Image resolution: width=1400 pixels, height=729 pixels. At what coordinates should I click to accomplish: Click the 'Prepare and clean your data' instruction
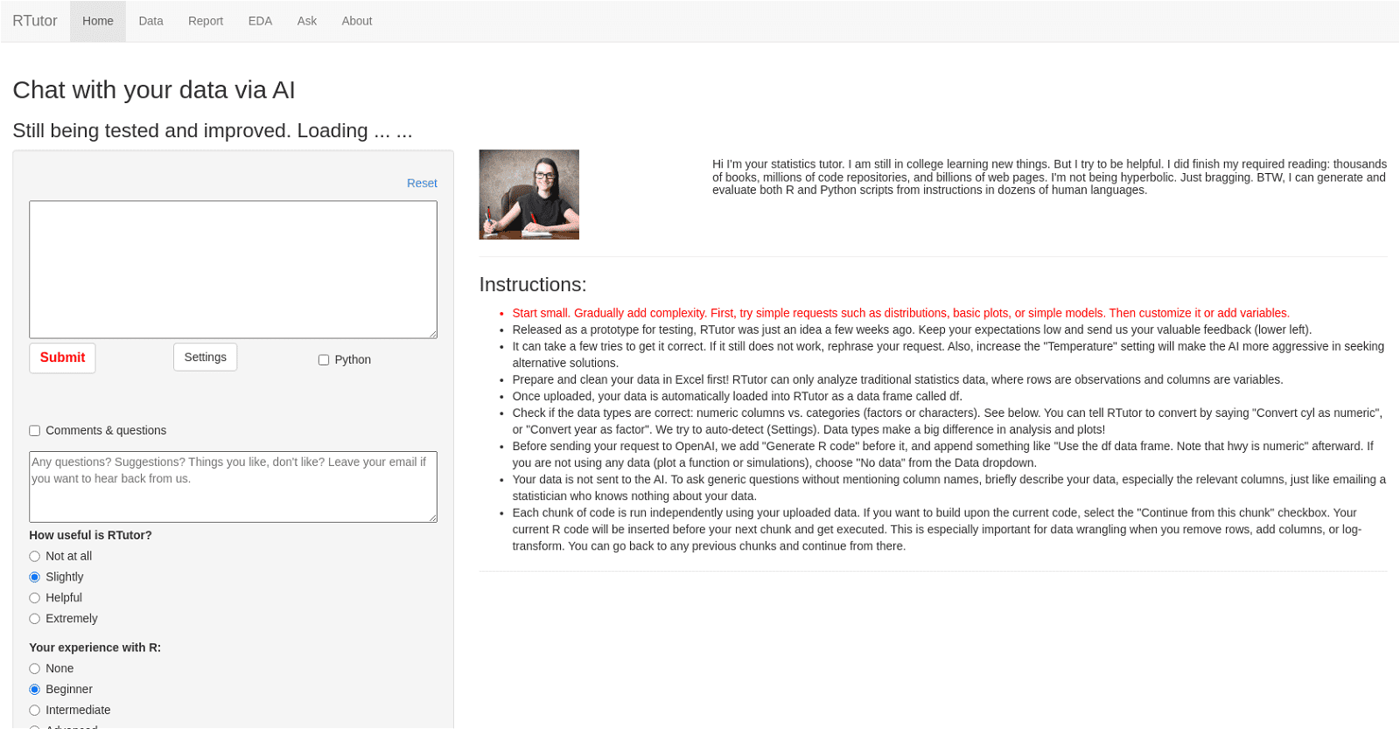point(898,379)
